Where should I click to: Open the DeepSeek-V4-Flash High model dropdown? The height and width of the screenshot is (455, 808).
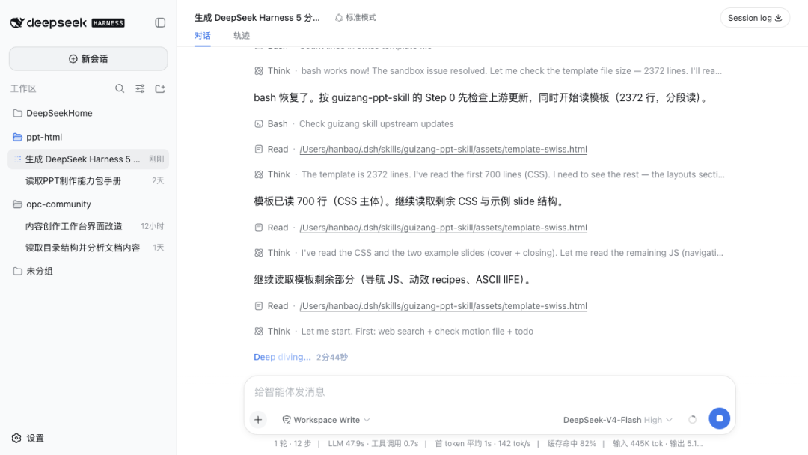point(617,420)
